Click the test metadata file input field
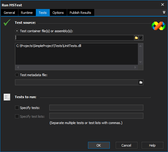Image resolution: width=168 pixels, height=152 pixels. tap(77, 82)
